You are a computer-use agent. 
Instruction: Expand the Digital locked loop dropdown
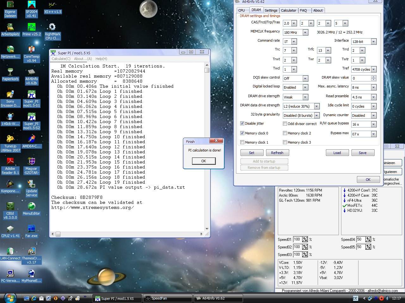click(305, 87)
